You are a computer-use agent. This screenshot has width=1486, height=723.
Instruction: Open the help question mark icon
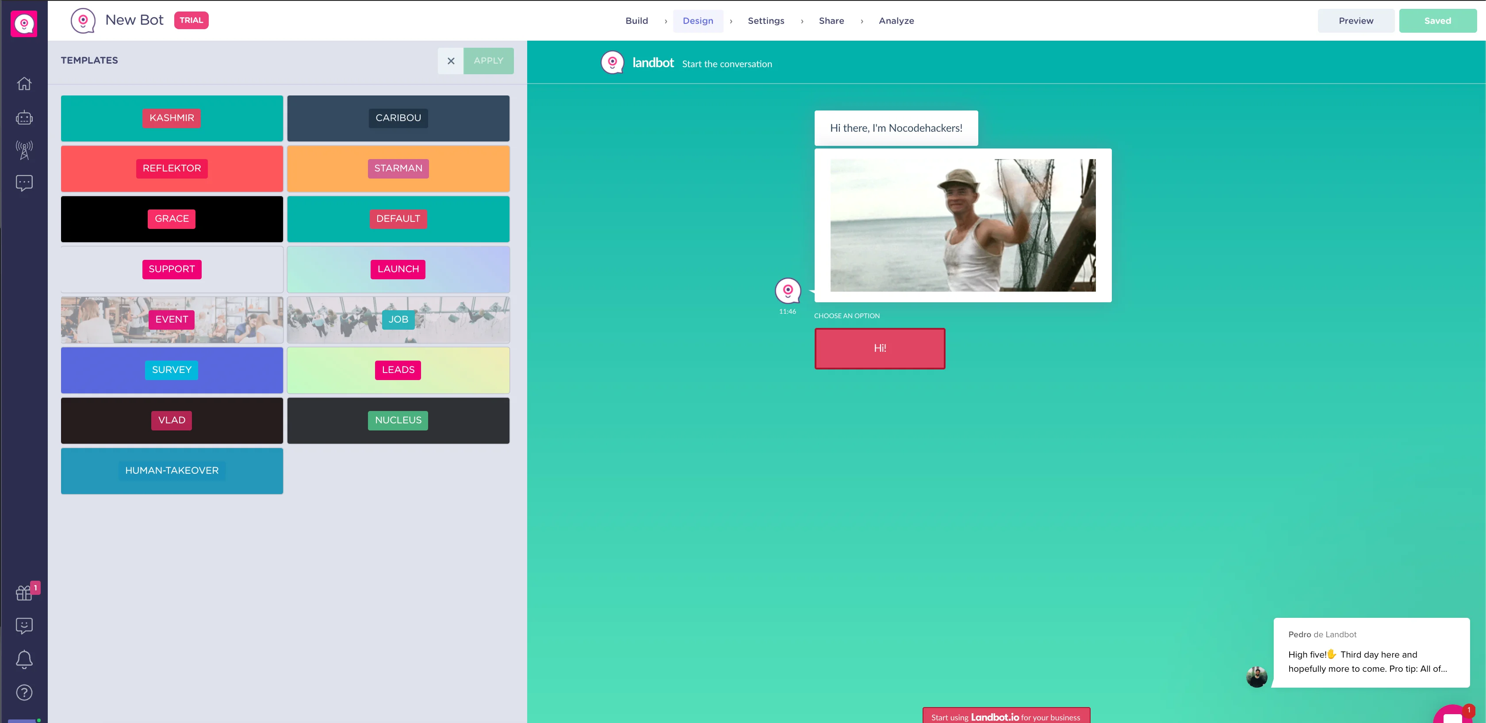(23, 692)
